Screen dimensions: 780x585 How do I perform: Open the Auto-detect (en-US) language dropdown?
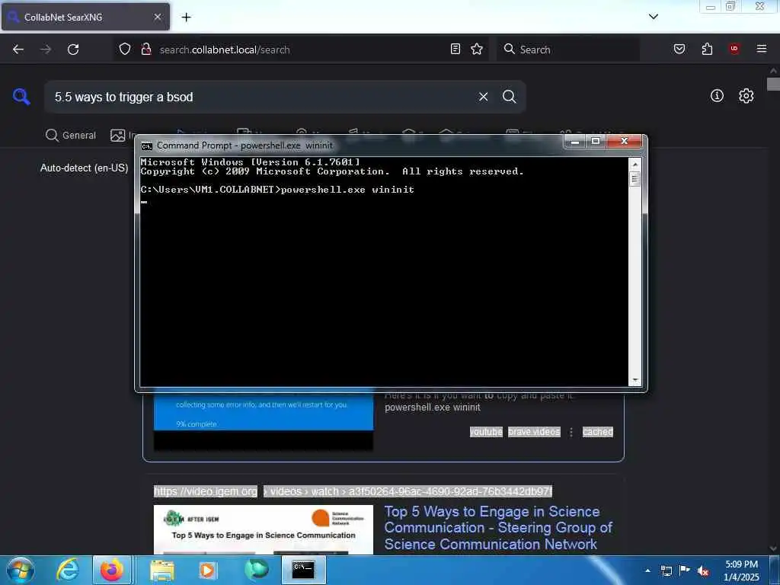coord(84,168)
